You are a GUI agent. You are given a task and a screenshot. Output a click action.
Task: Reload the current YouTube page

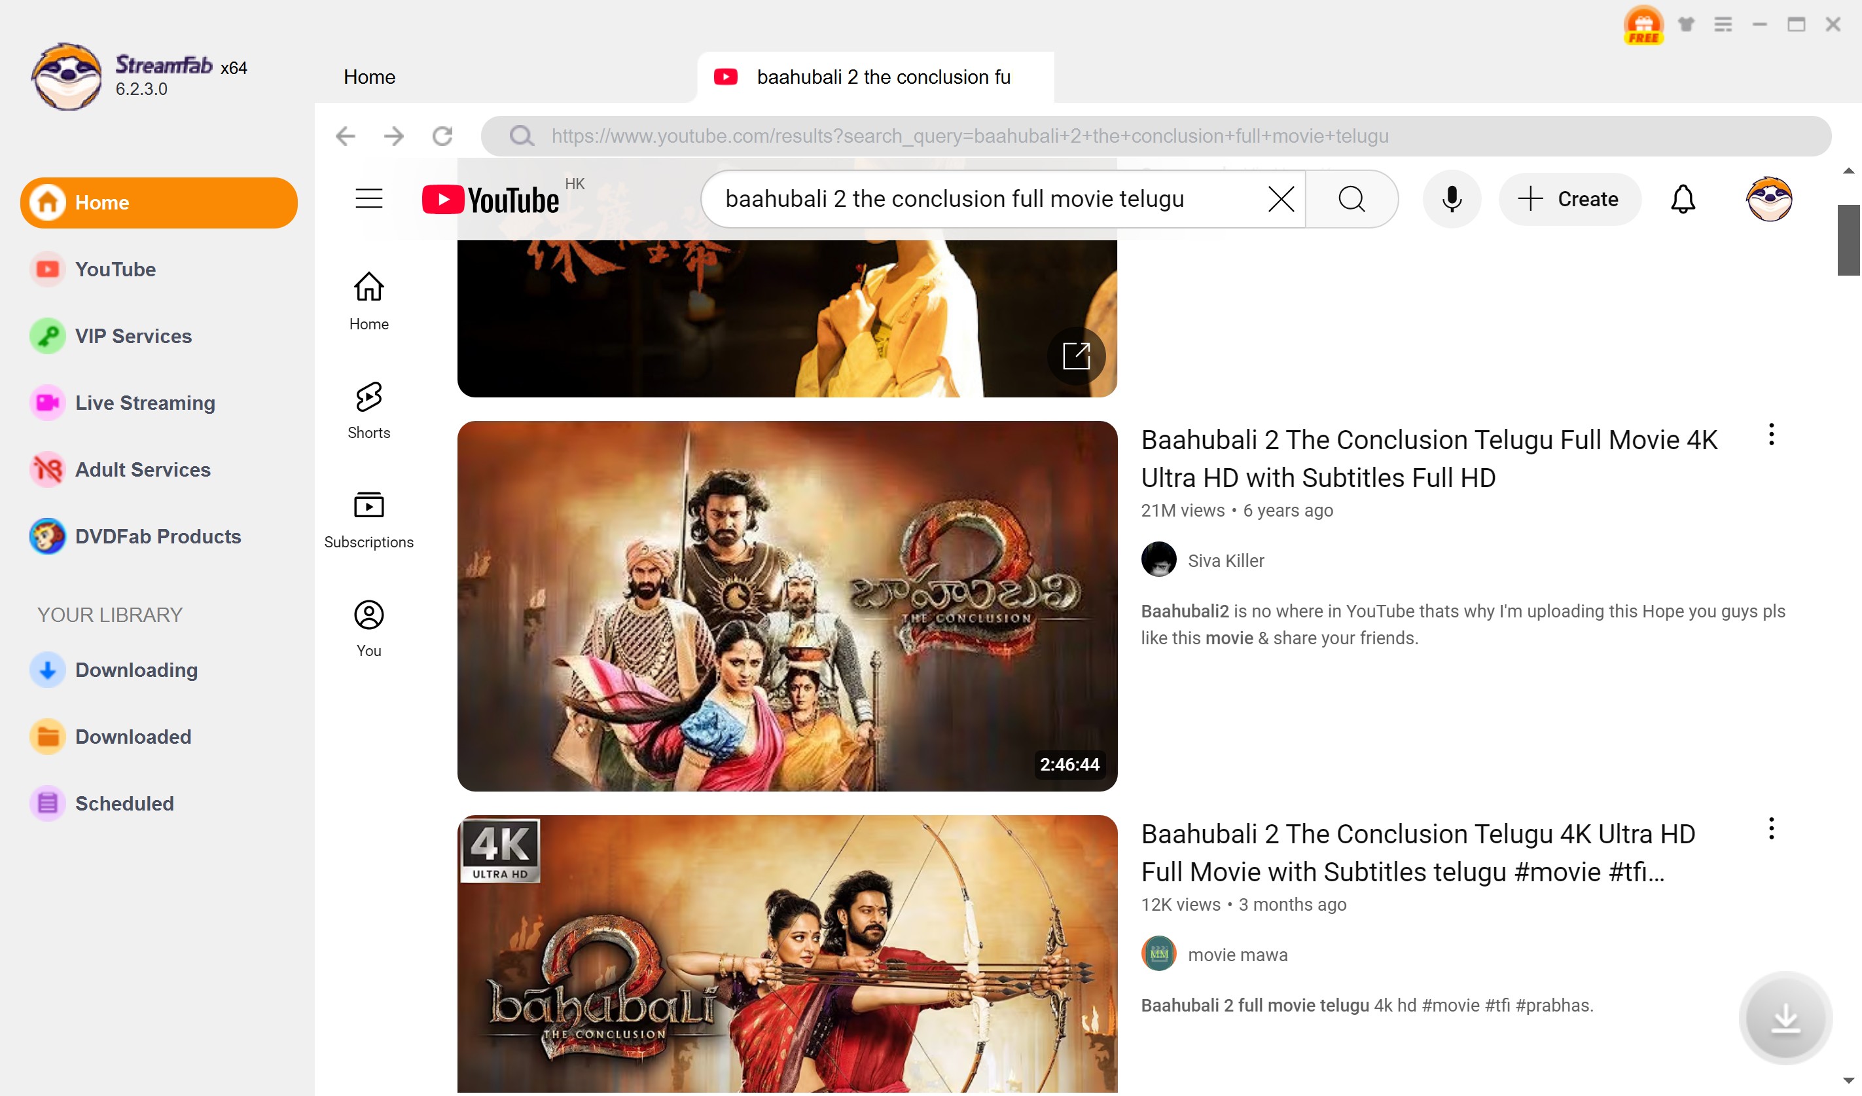pos(442,136)
